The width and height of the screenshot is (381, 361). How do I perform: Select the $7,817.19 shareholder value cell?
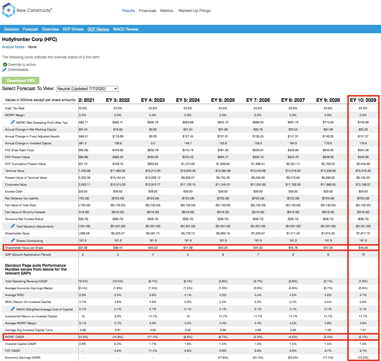363,233
